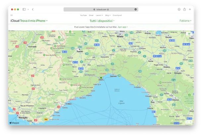This screenshot has width=202, height=136.
Task: Open the Trova il mio iPhone app switcher
Action: pos(34,21)
